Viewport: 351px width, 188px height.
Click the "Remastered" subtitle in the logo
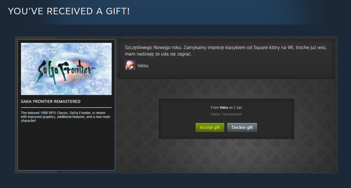(81, 77)
